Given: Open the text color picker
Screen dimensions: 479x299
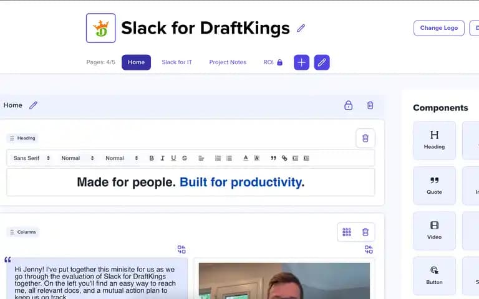Looking at the screenshot, I should [x=246, y=158].
